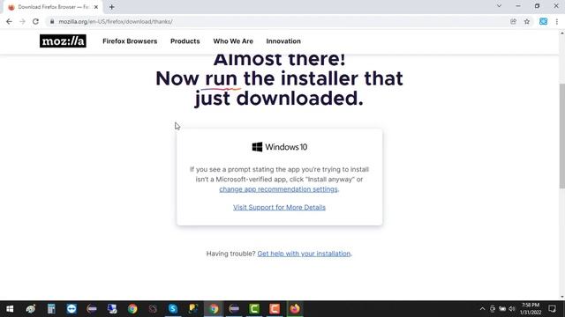Viewport: 565px width, 317px height.
Task: Open the volume control in system tray
Action: [x=512, y=309]
